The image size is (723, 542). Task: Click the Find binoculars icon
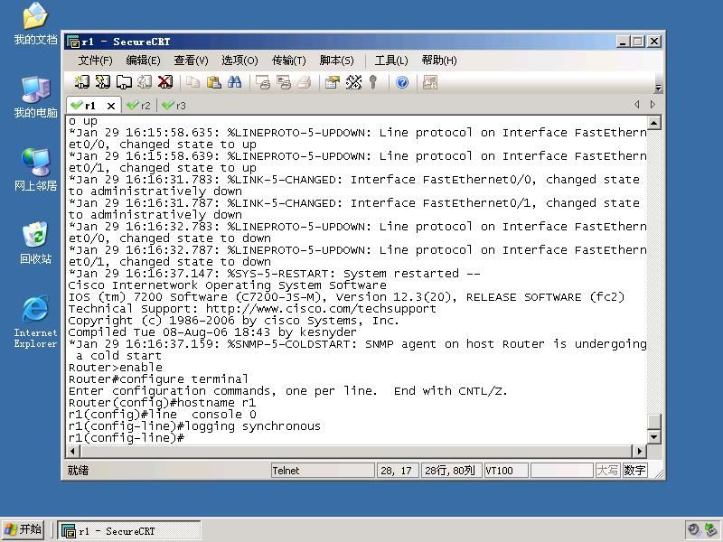tap(234, 82)
